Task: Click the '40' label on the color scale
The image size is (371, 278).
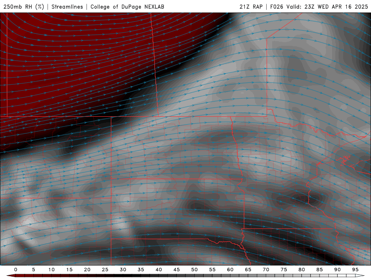Action: click(159, 270)
